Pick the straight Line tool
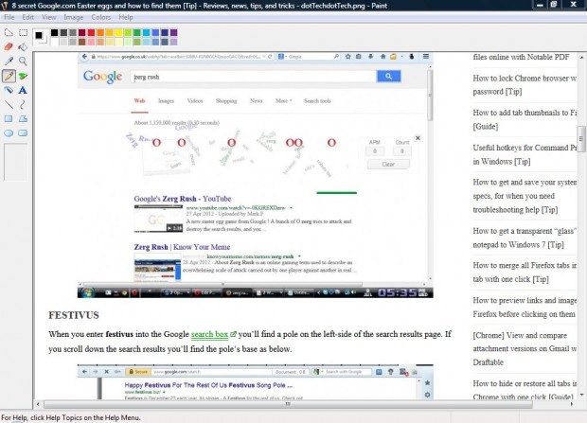Viewport: 587px width, 423px height. pos(9,104)
